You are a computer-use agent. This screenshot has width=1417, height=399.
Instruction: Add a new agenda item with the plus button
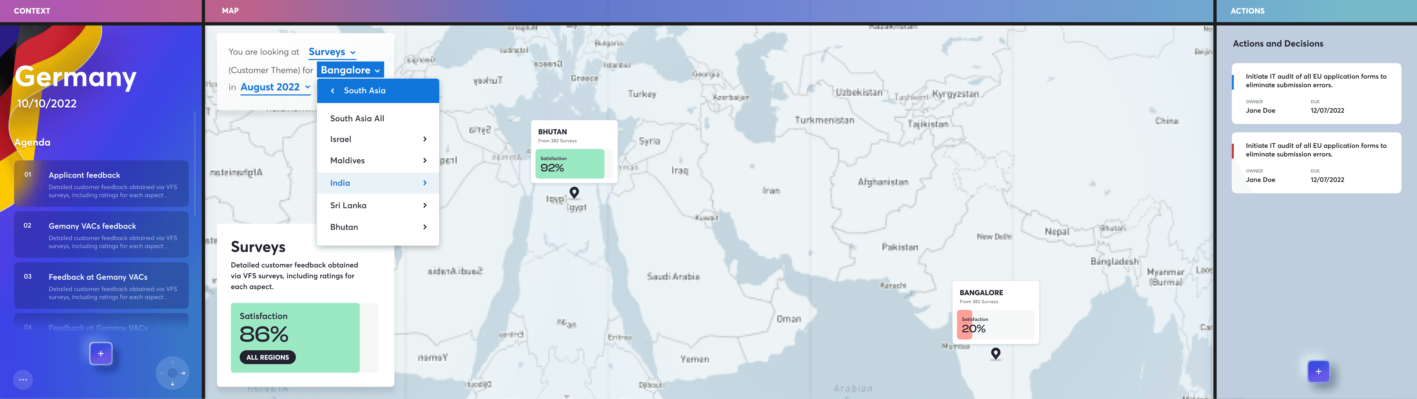pyautogui.click(x=101, y=353)
